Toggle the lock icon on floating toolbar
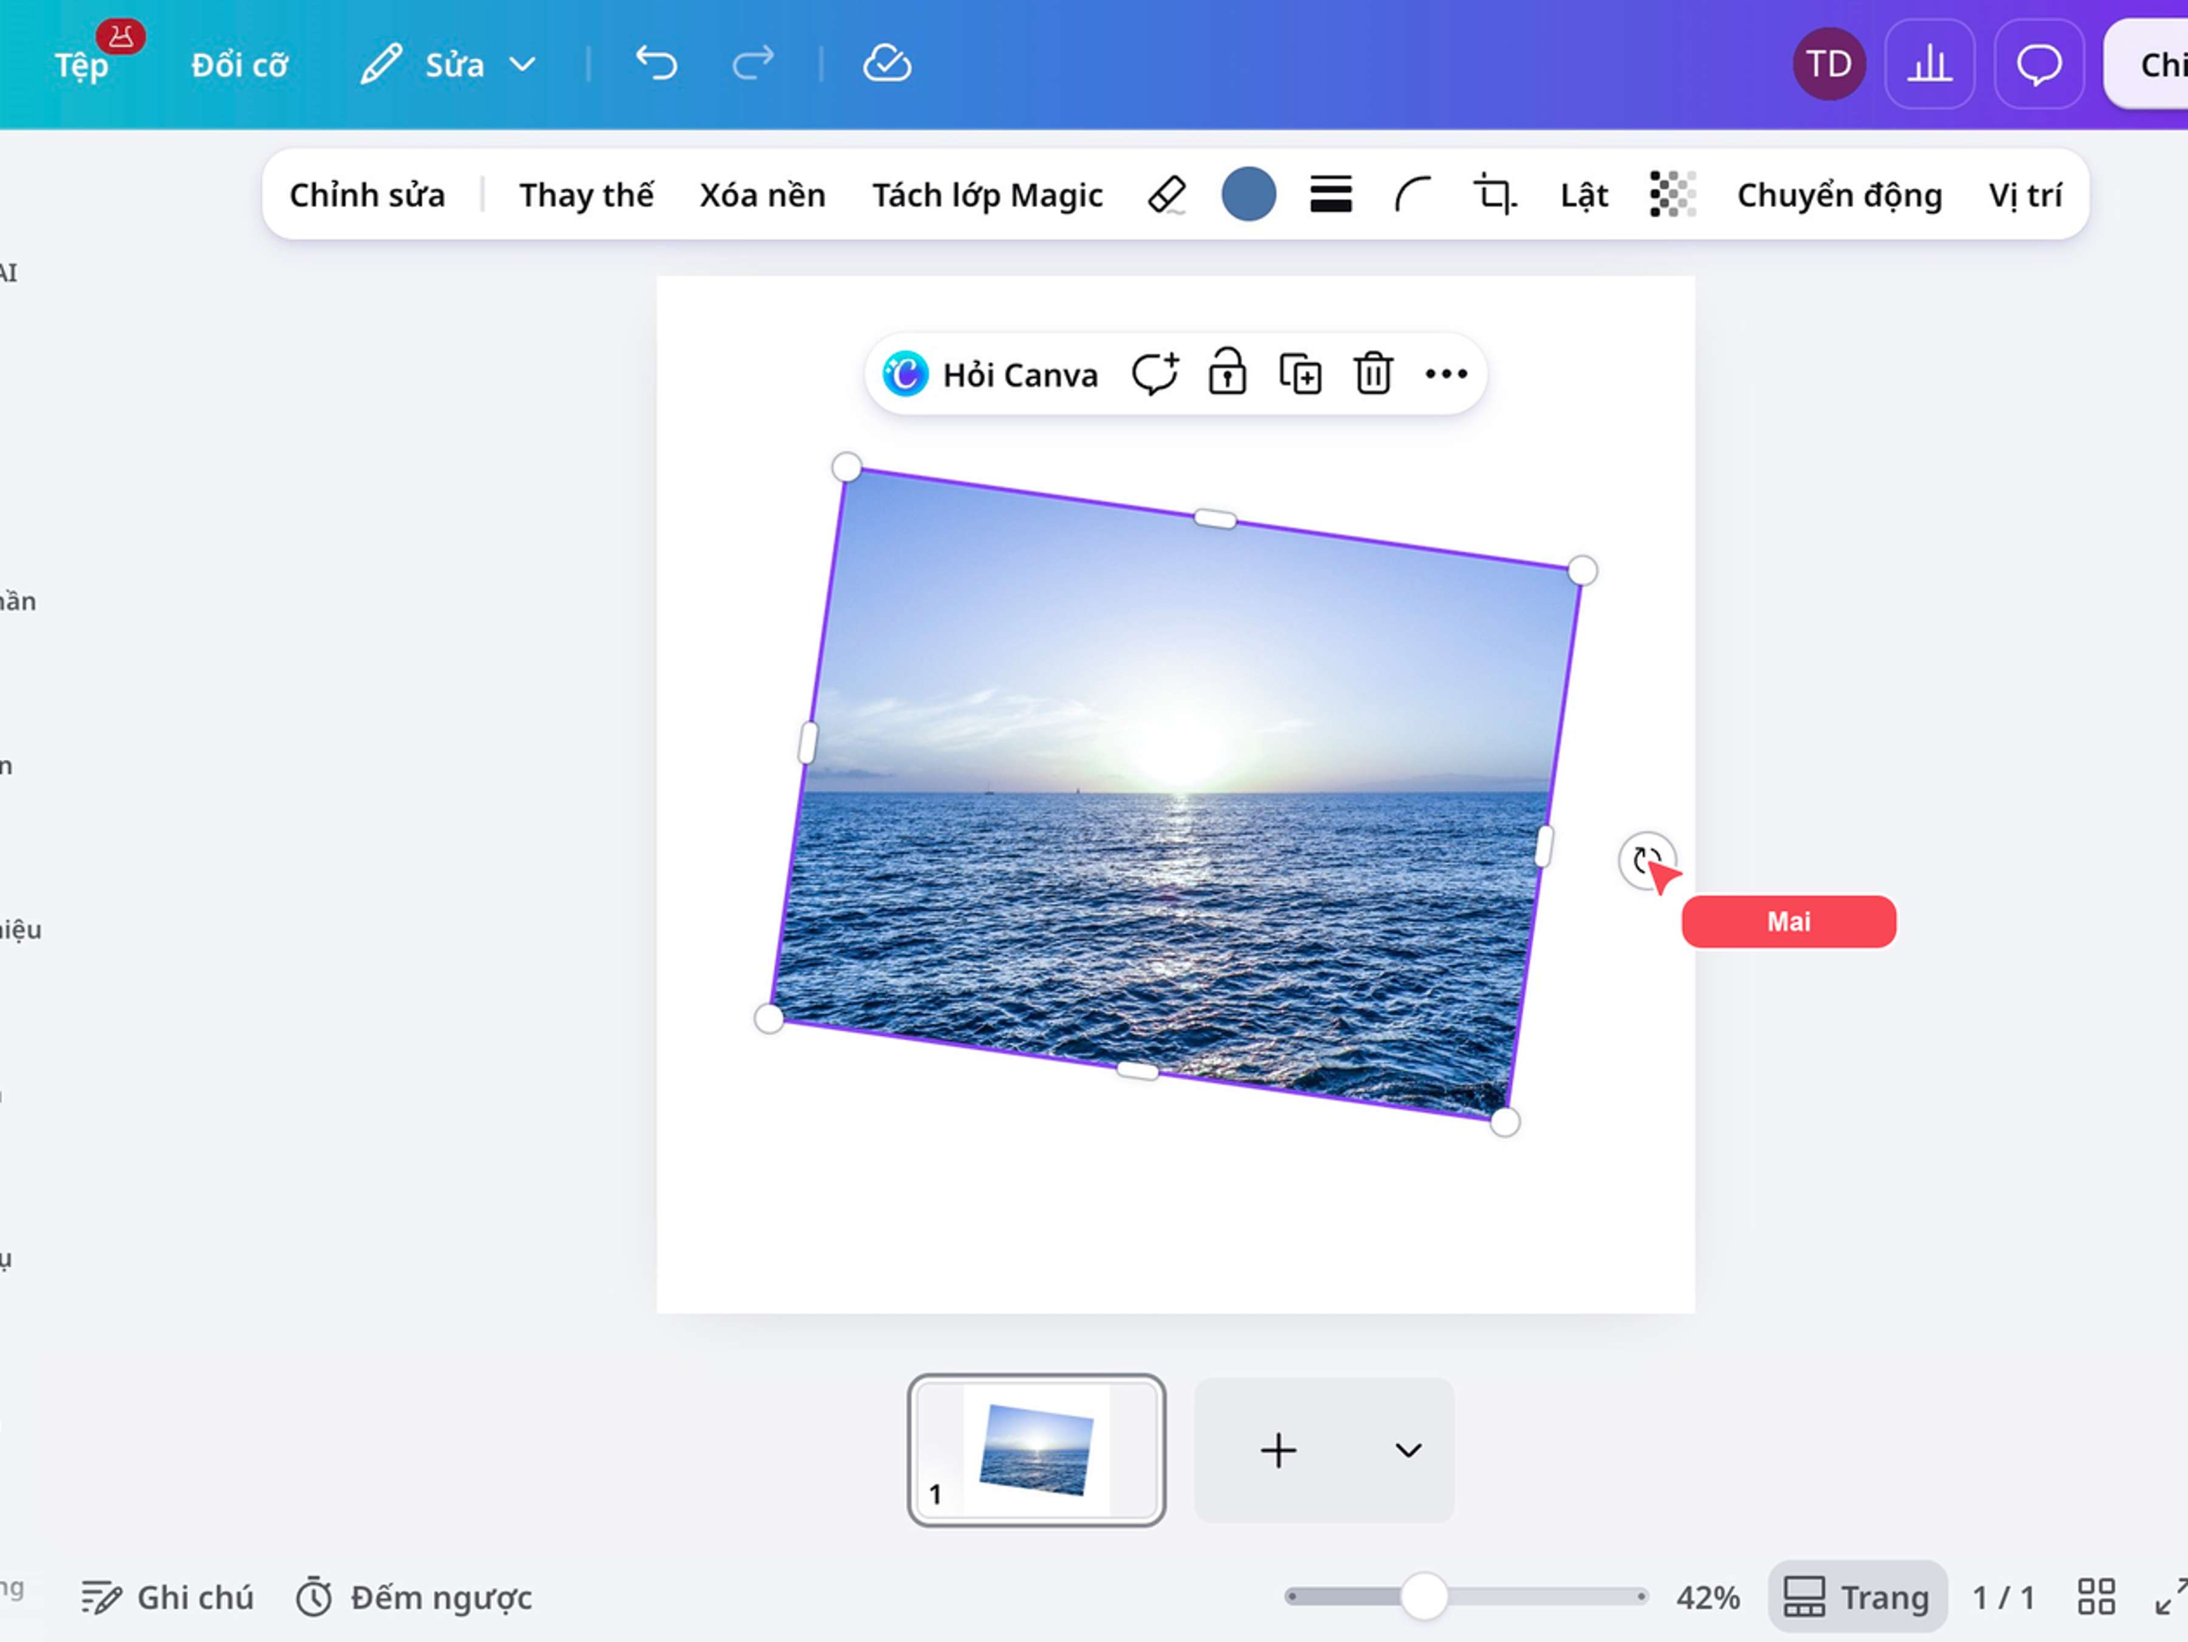 pyautogui.click(x=1226, y=373)
